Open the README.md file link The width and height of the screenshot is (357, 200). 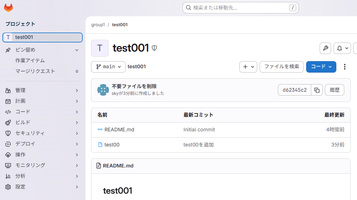click(119, 130)
